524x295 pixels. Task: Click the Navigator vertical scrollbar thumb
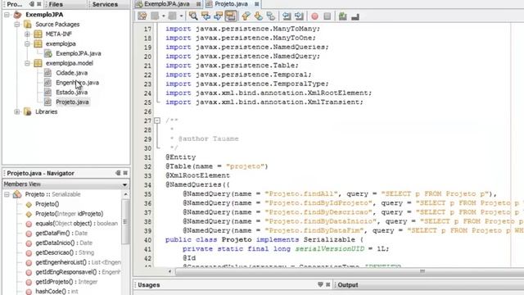click(125, 221)
